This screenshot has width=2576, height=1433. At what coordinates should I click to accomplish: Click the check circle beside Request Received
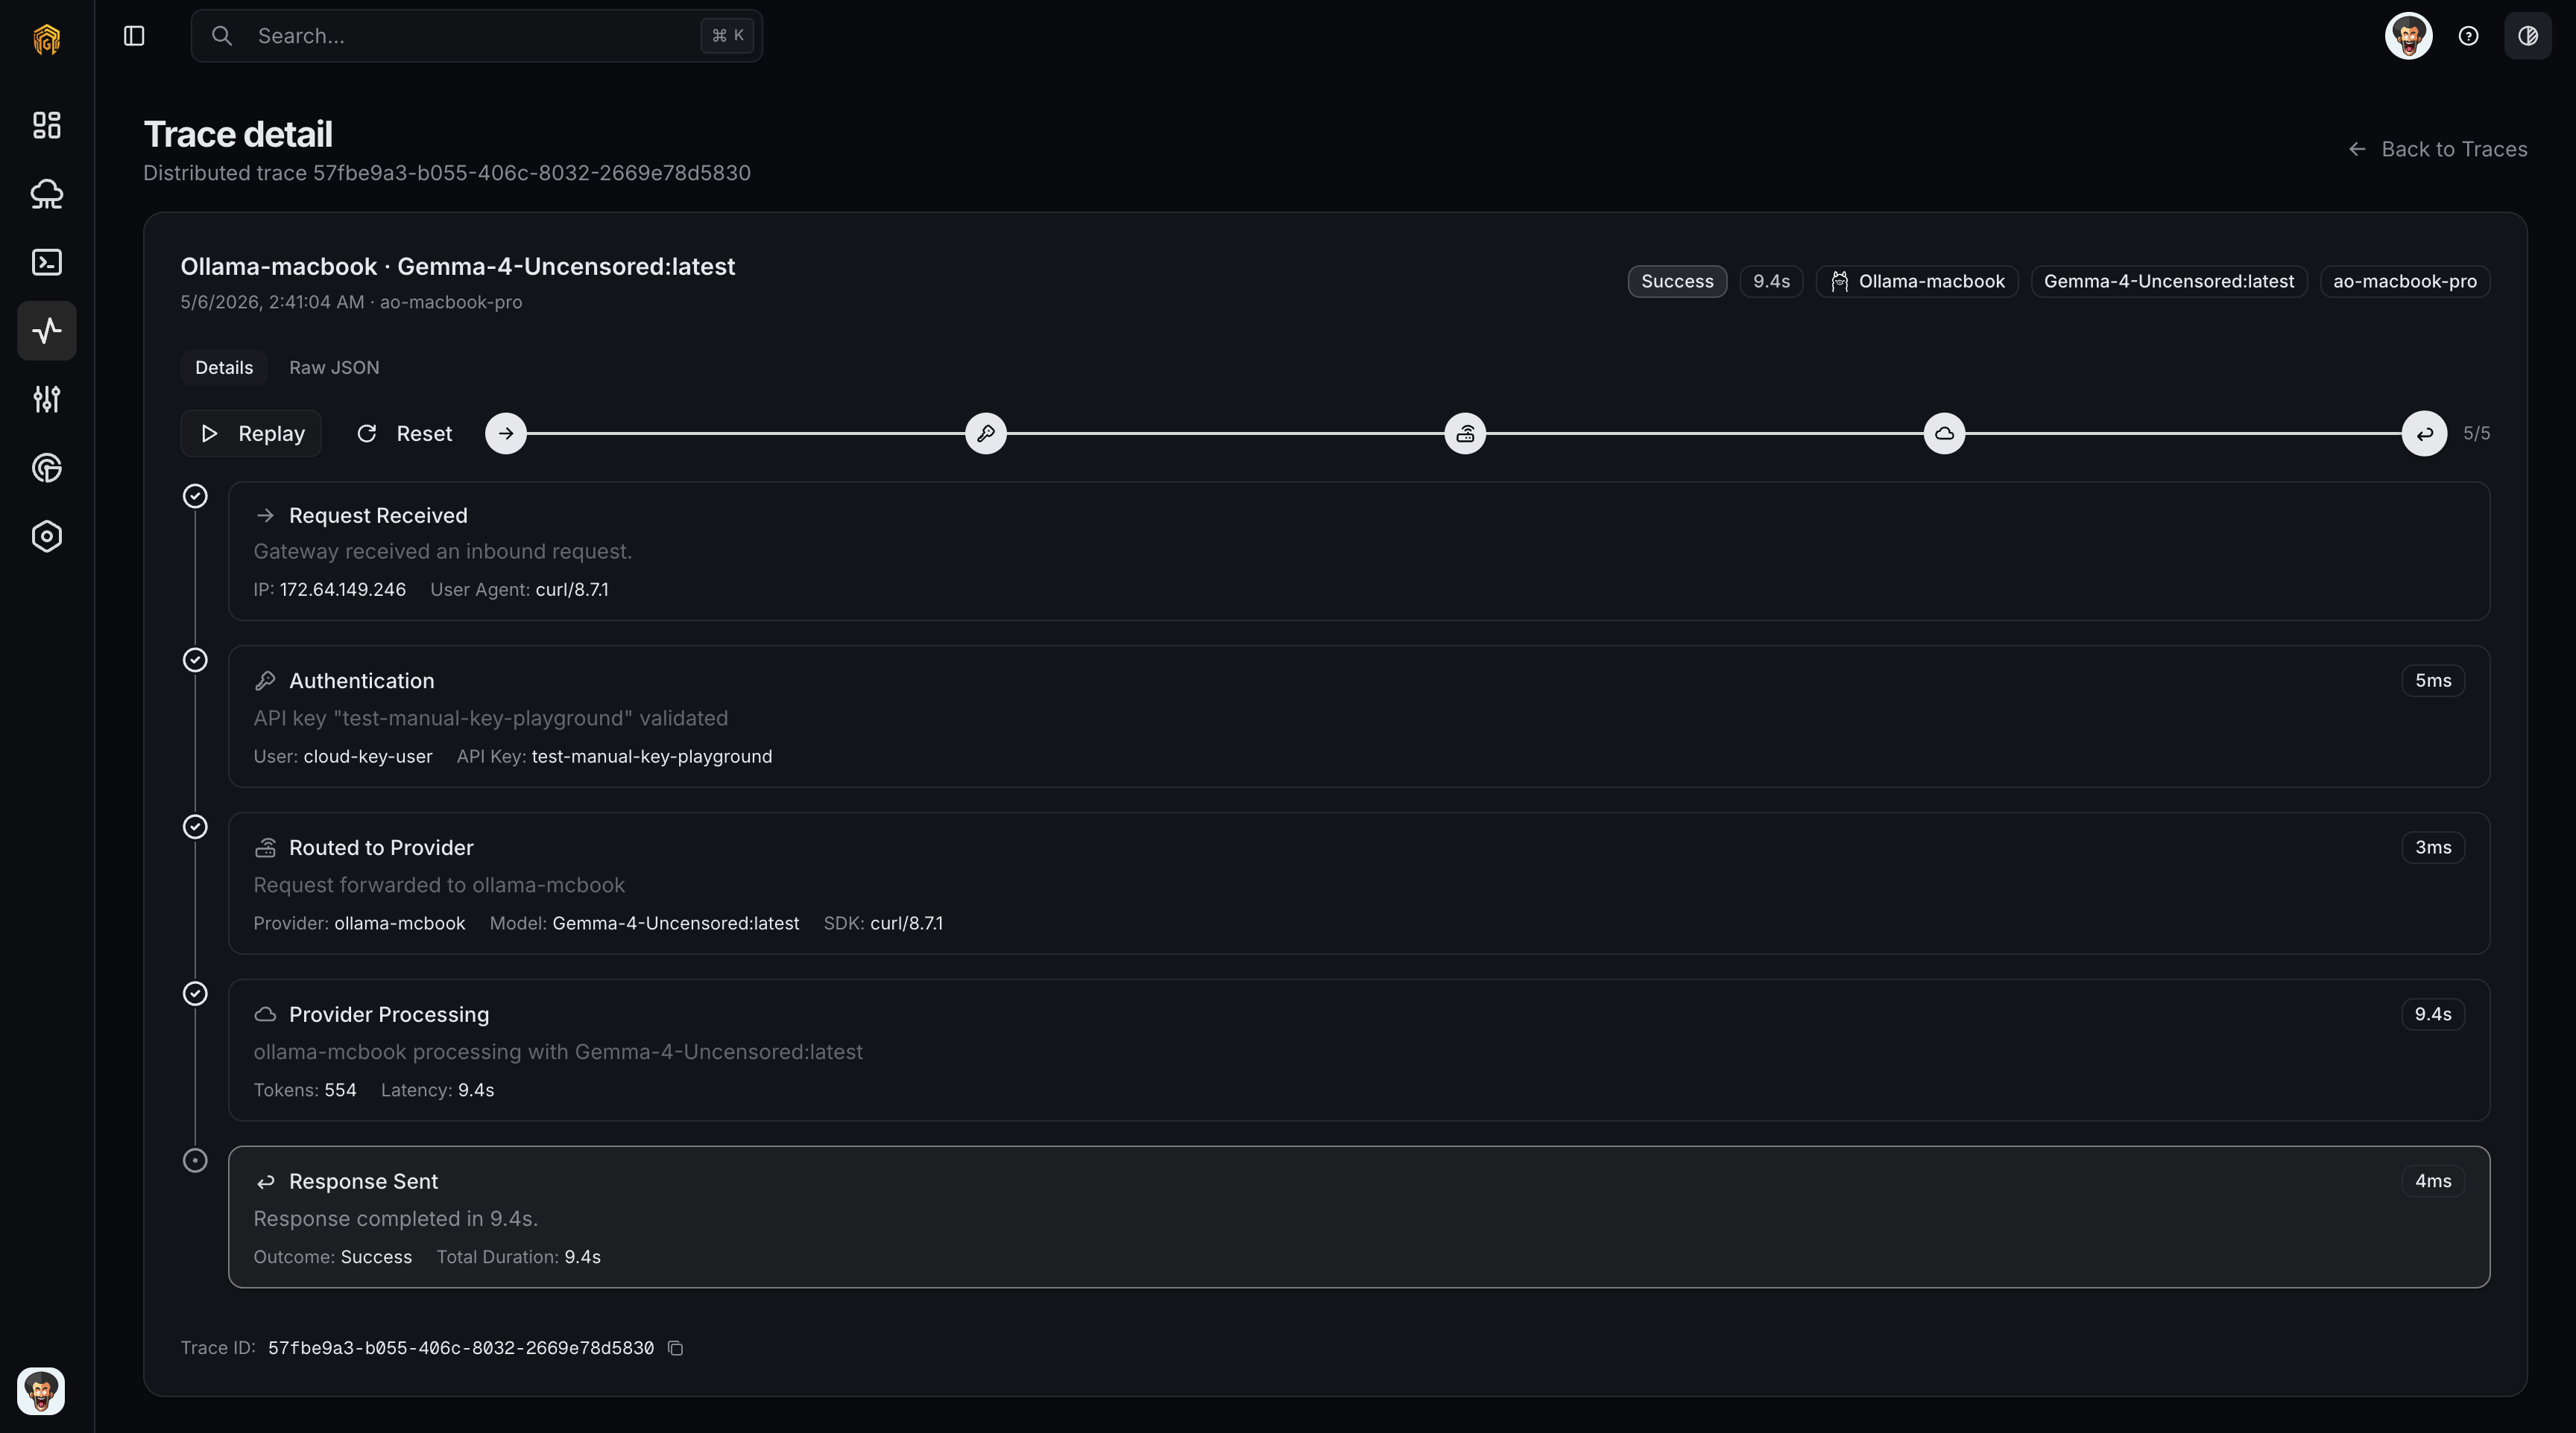tap(195, 495)
